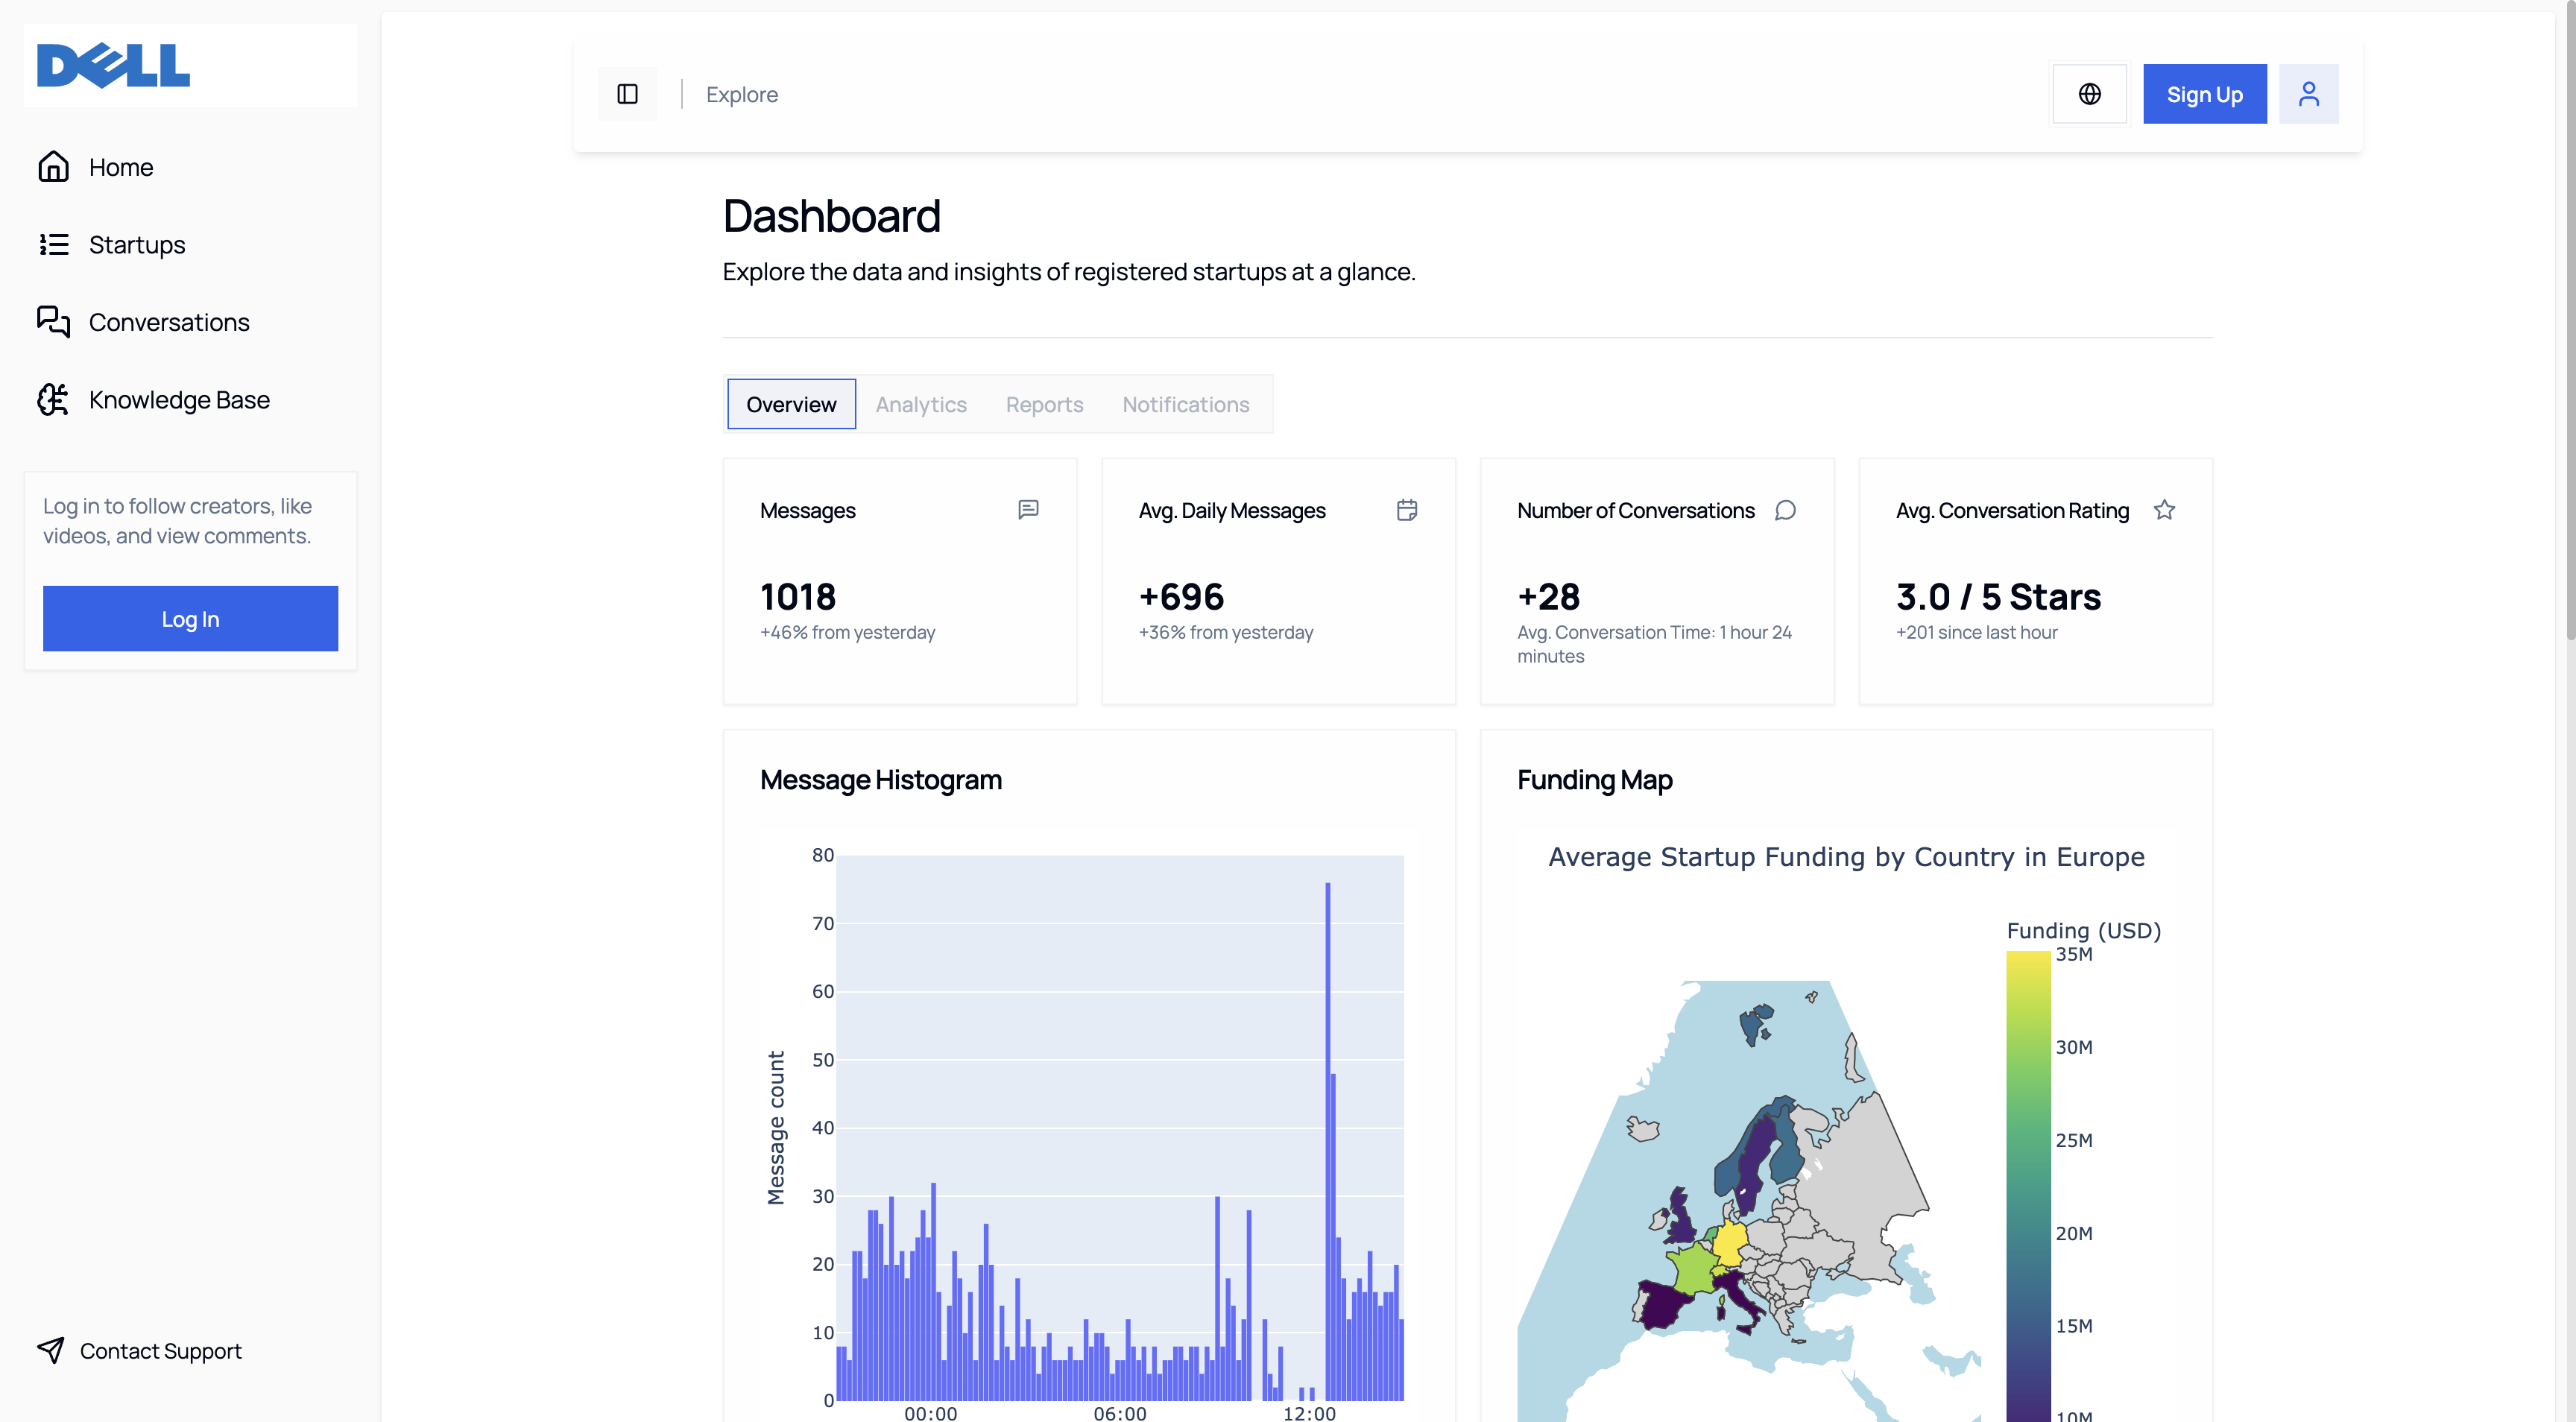2576x1422 pixels.
Task: Switch to the Analytics tab
Action: 921,404
